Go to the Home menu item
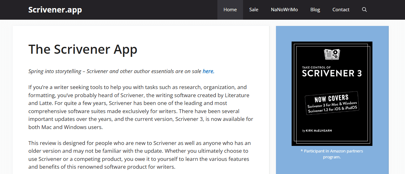405x174 pixels. click(230, 10)
